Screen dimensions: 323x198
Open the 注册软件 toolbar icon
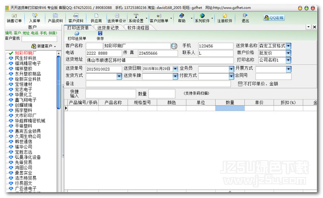tap(225, 18)
